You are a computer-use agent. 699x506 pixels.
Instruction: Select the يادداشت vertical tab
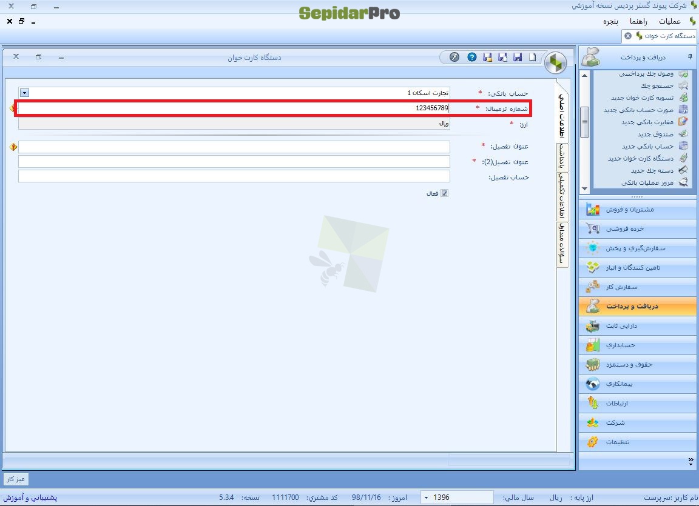[x=562, y=157]
